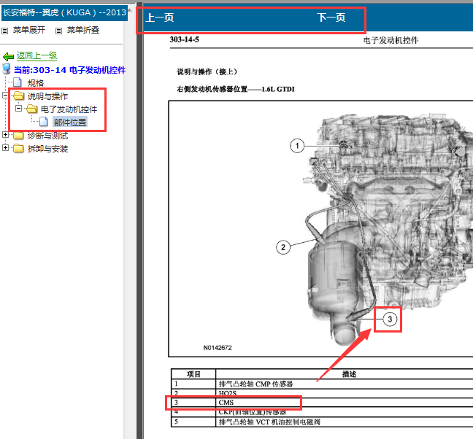Screen dimensions: 473x439
Task: Select 说明与操作 tree folder
Action: click(x=47, y=96)
